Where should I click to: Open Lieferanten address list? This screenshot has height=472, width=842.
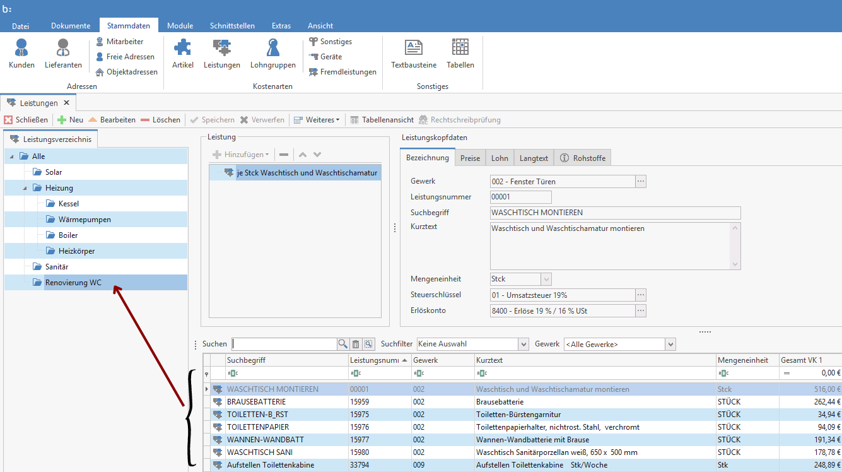(63, 54)
